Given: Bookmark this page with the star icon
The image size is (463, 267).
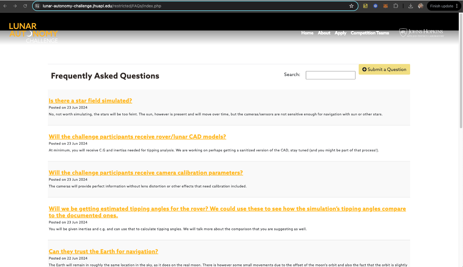Looking at the screenshot, I should click(x=351, y=6).
